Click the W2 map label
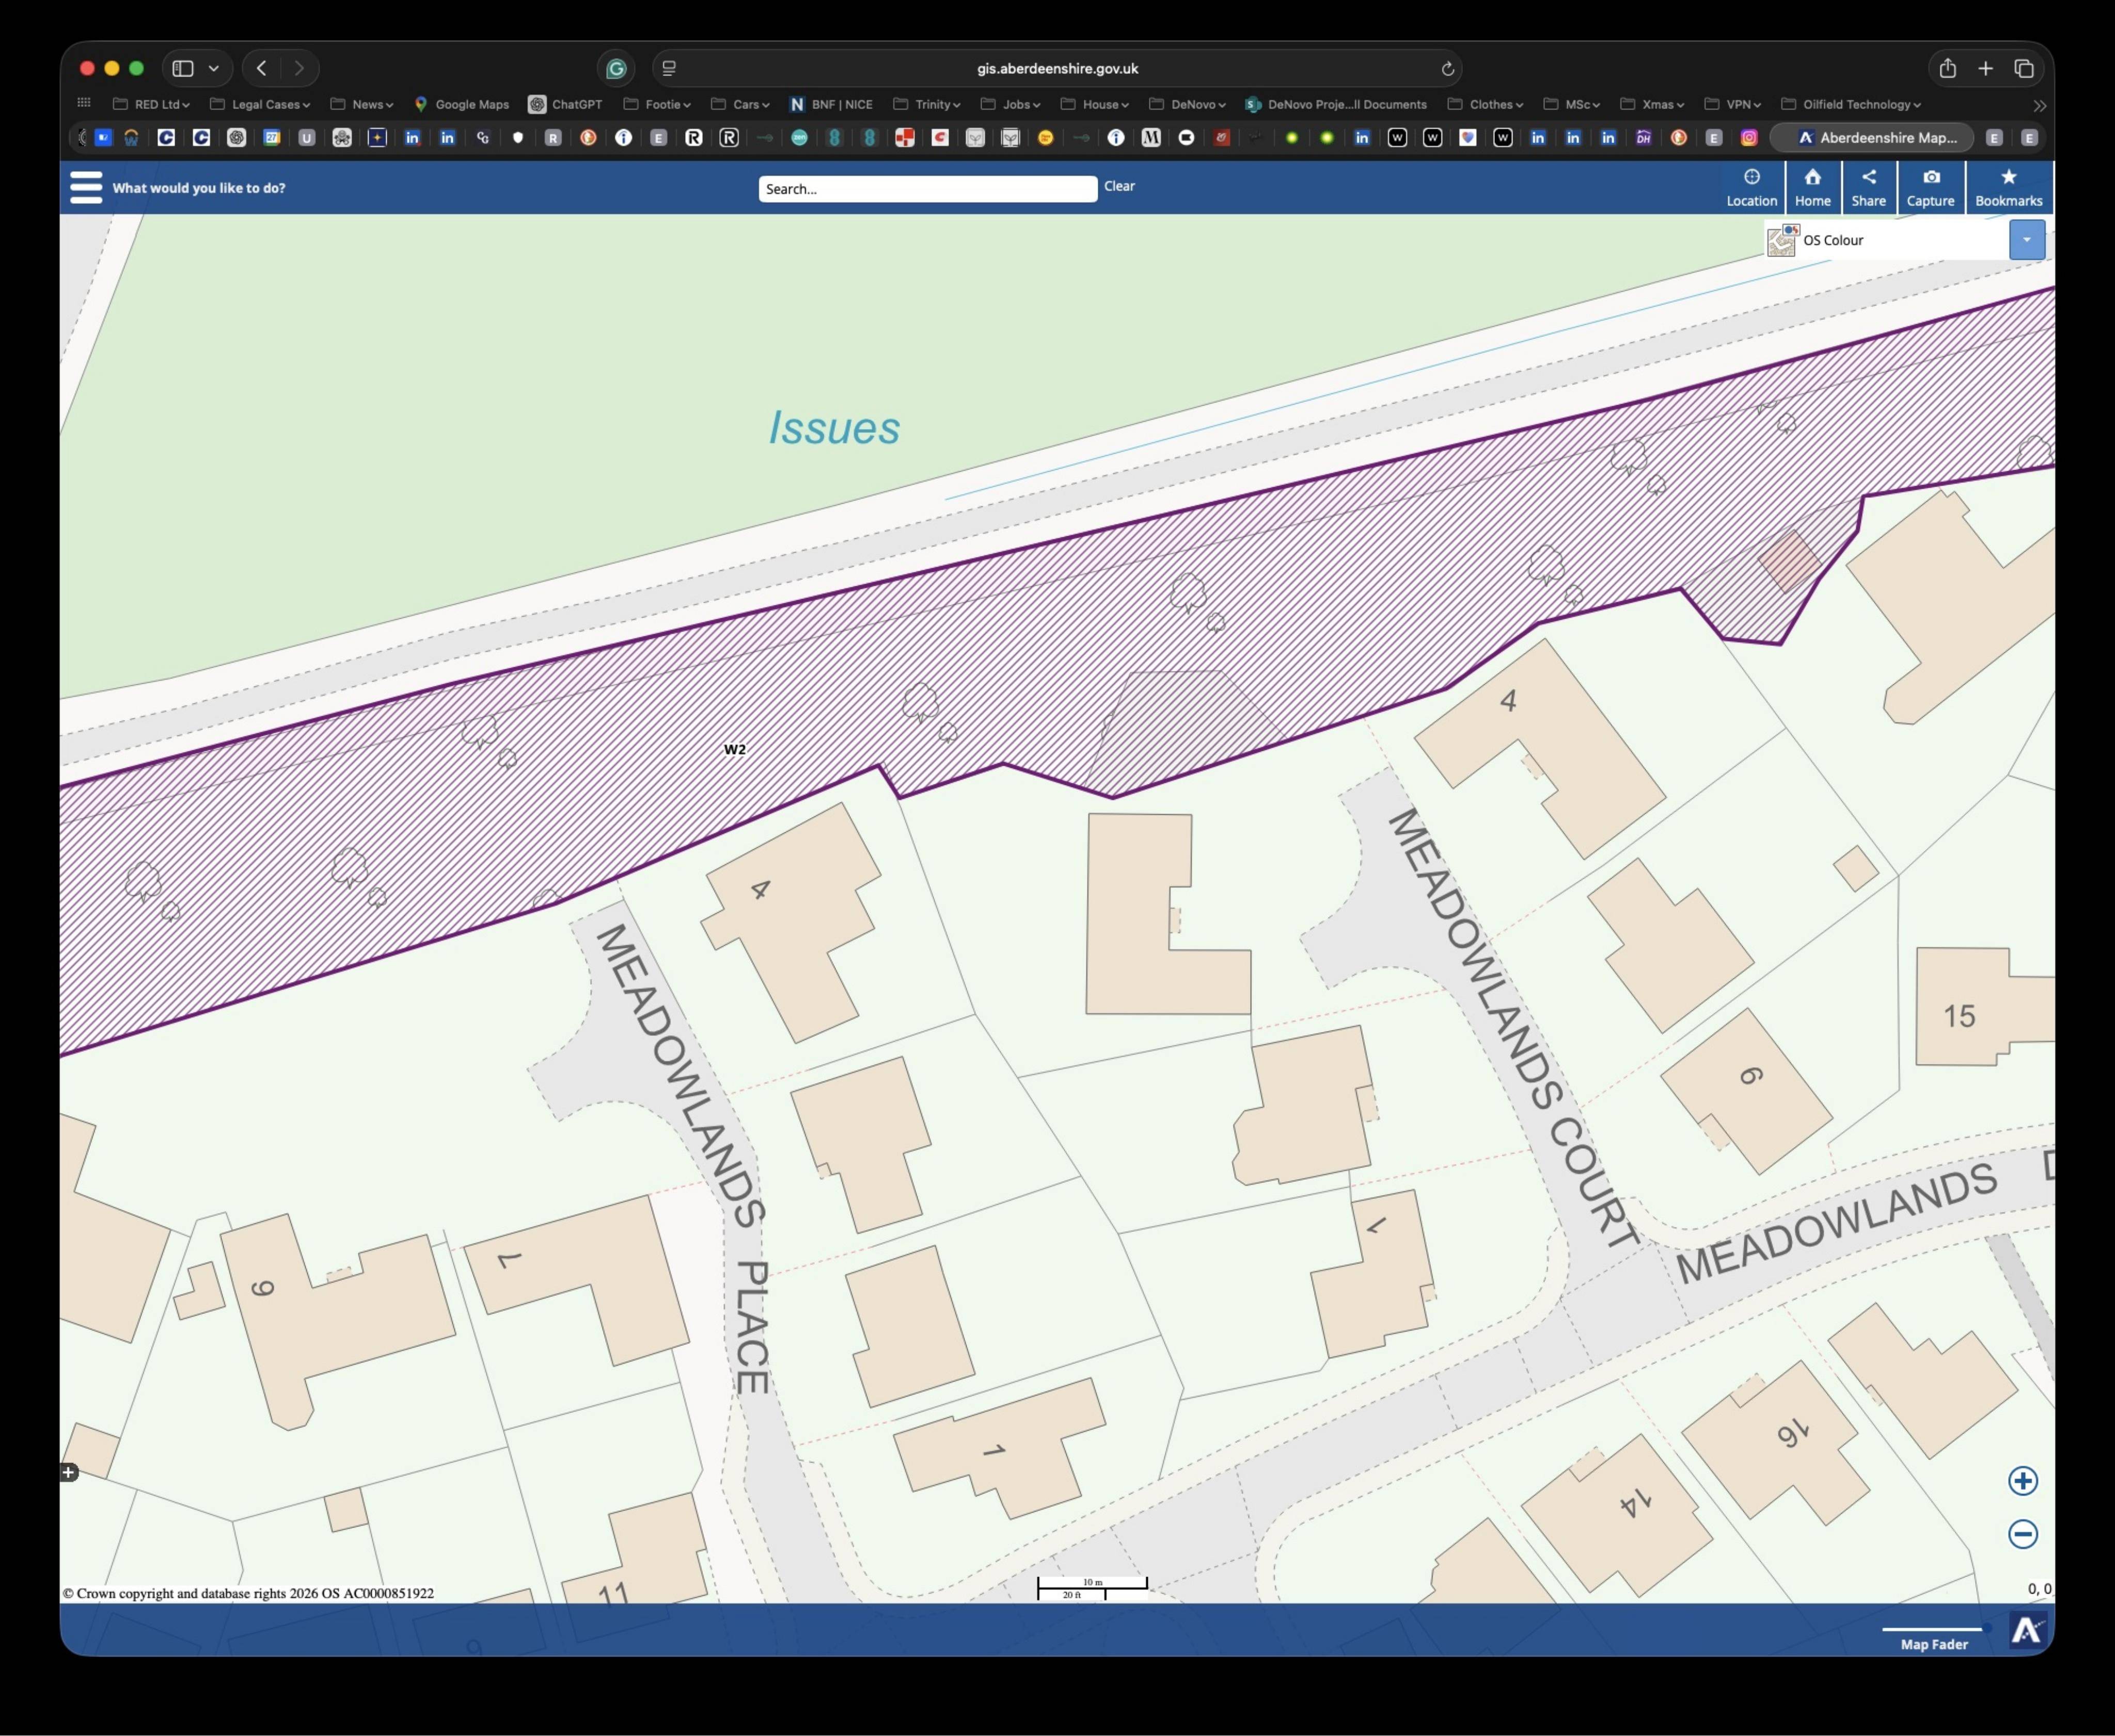This screenshot has height=1736, width=2115. tap(734, 749)
